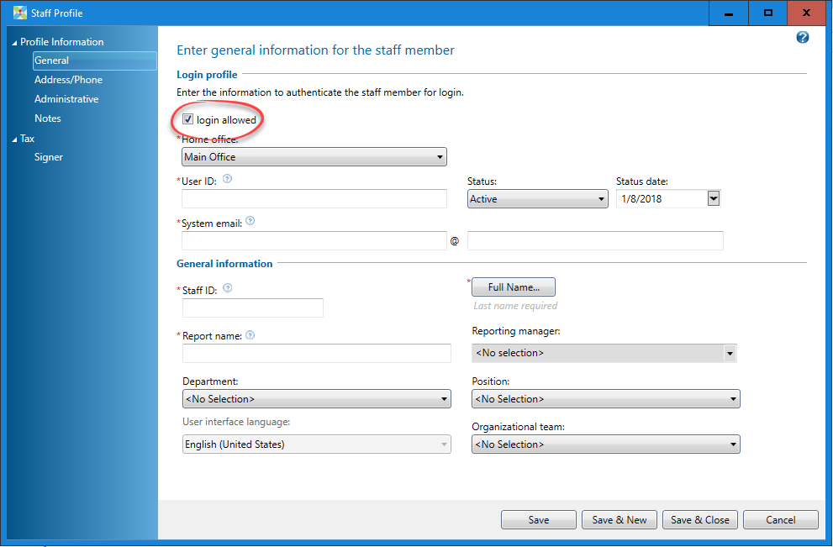Open the Administrative section in sidebar
This screenshot has width=833, height=547.
tap(66, 99)
